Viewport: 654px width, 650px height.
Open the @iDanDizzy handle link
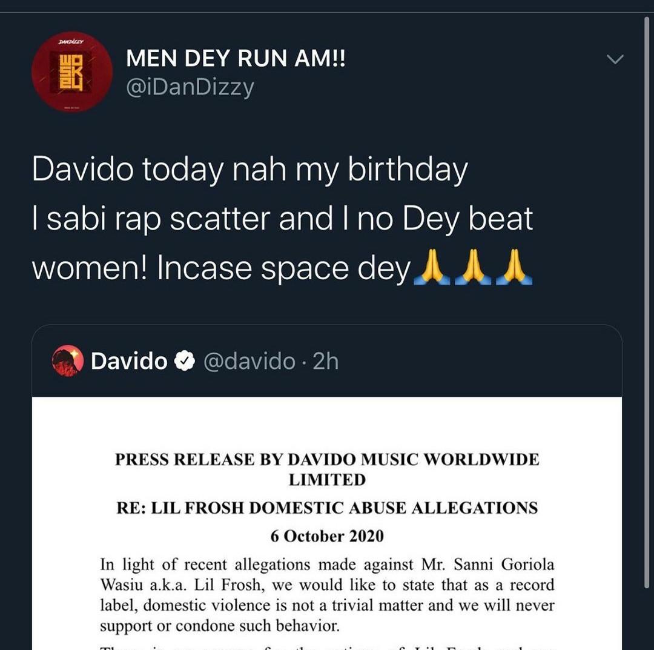(x=190, y=87)
